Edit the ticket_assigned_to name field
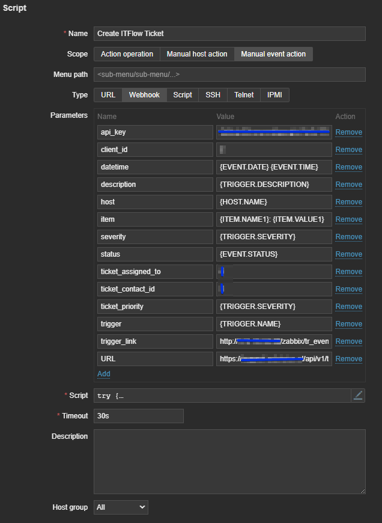The height and width of the screenshot is (523, 382). (x=156, y=272)
